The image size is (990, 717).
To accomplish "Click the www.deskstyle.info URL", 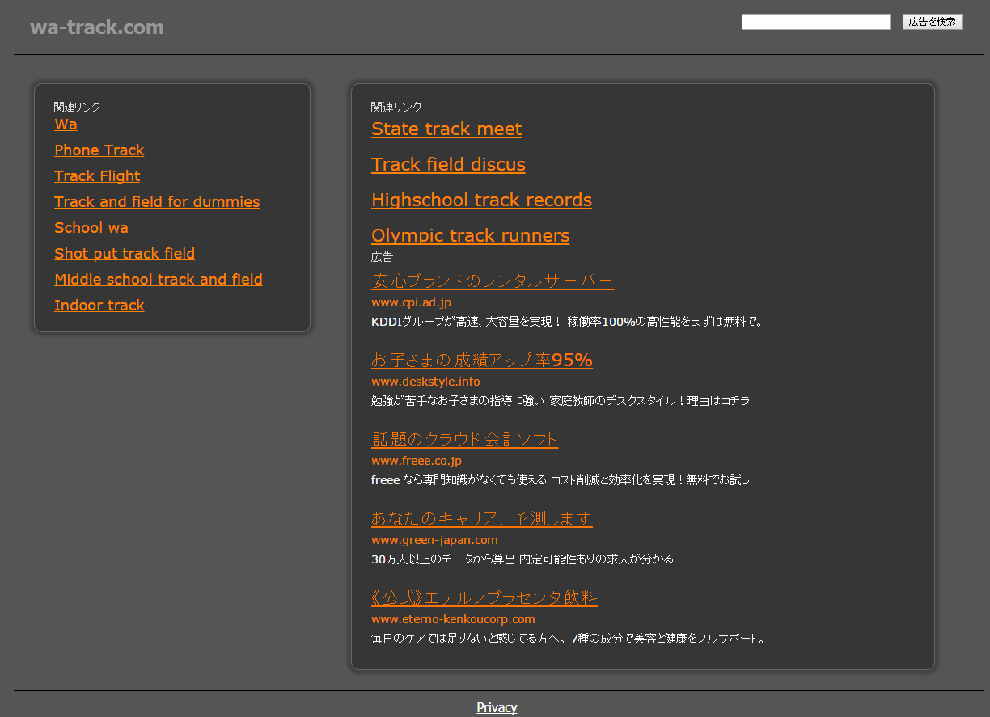I will pos(425,382).
